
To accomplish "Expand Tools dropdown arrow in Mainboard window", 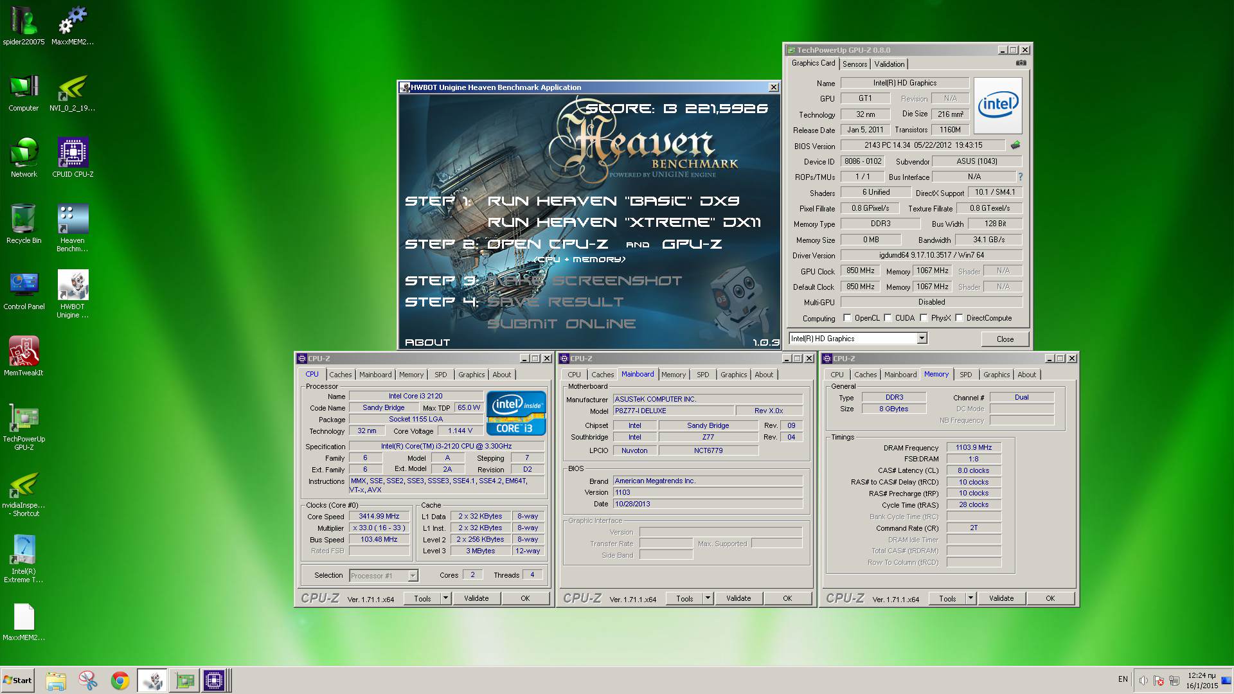I will pos(708,598).
